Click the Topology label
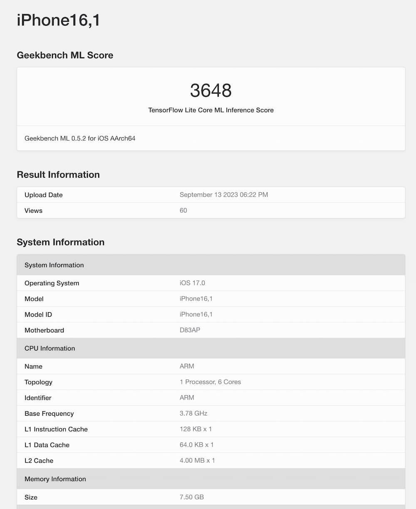Viewport: 416px width, 509px height. [38, 382]
